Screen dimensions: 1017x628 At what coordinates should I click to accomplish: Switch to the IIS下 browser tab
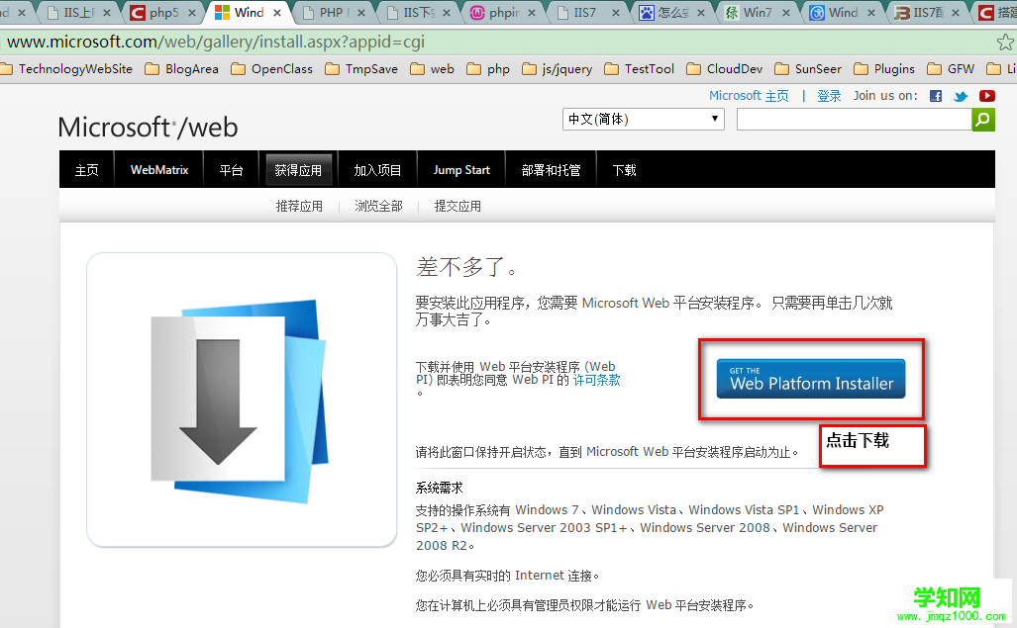pos(417,12)
